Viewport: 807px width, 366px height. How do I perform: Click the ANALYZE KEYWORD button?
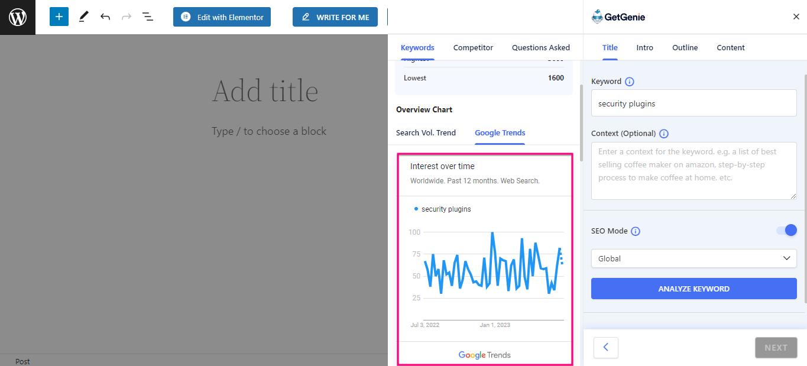[694, 289]
